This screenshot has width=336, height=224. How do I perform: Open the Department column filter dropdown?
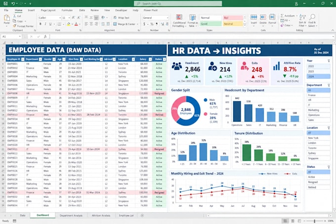41,59
